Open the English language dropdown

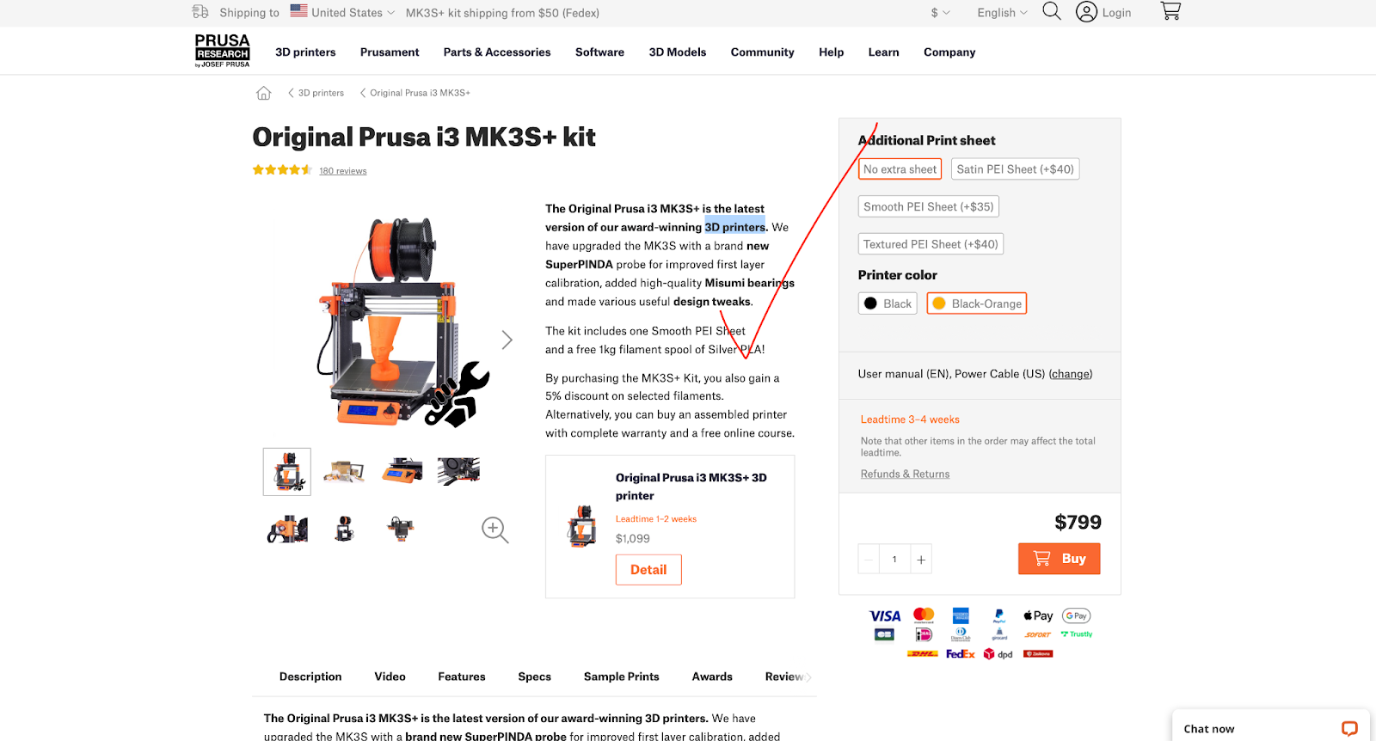pos(1002,12)
